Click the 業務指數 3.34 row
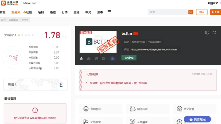 (x=44, y=52)
